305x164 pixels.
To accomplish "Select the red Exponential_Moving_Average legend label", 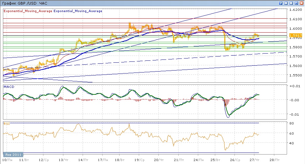I will tap(28, 11).
